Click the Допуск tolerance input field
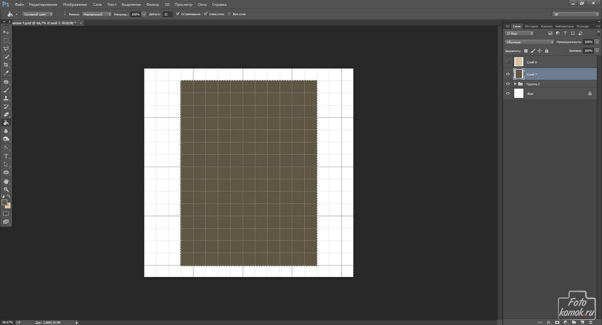This screenshot has height=325, width=602. [x=167, y=13]
